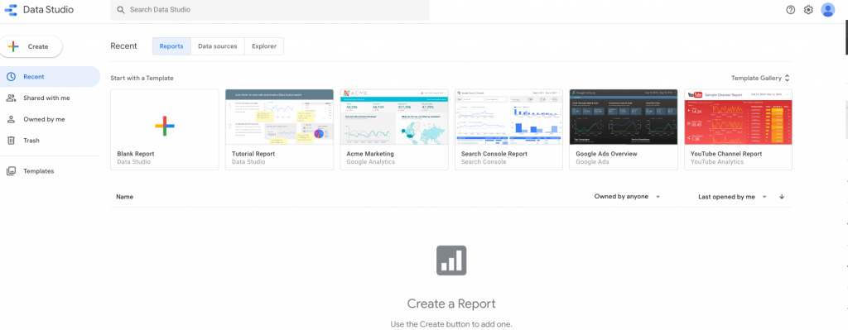Click the gray bar chart report icon
This screenshot has height=330, width=848.
(451, 261)
